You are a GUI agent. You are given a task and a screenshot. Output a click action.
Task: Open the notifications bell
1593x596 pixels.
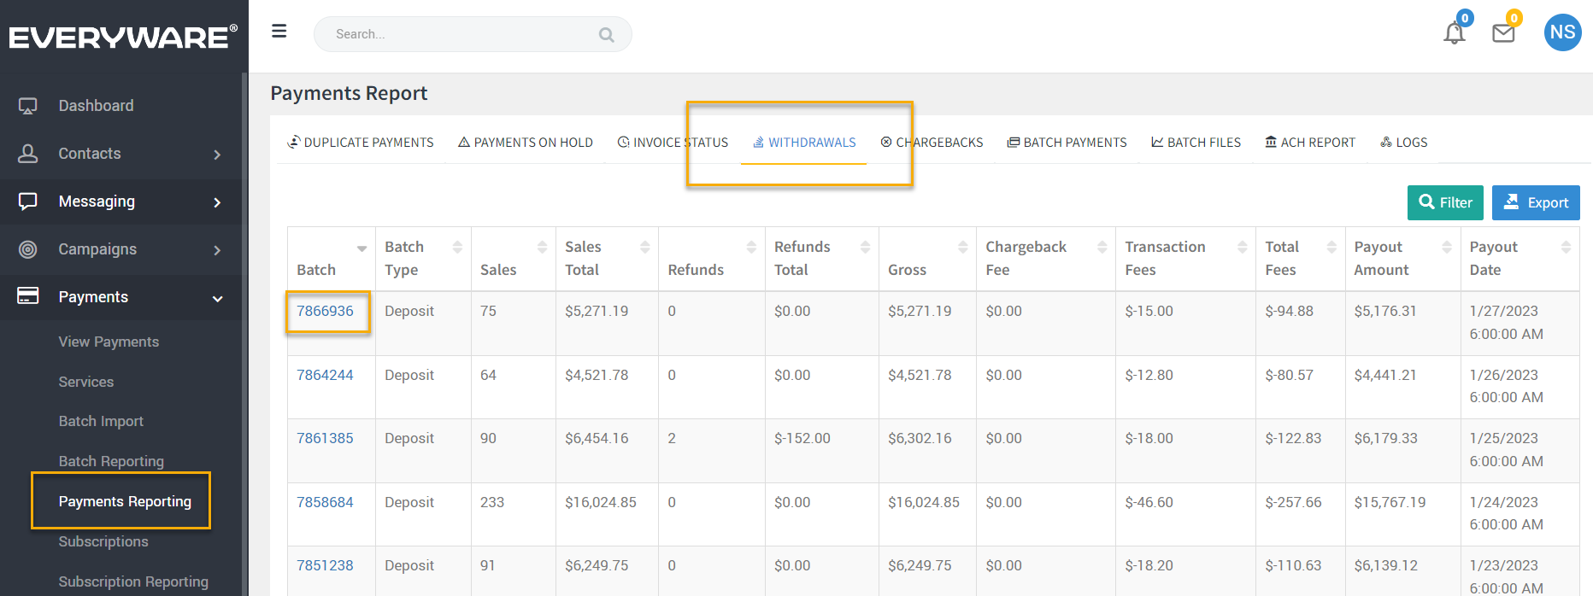point(1455,32)
